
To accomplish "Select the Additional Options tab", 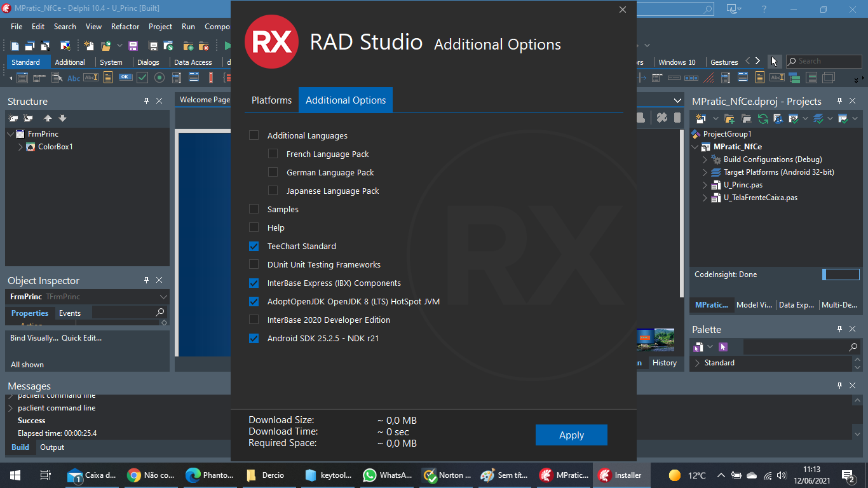I will pyautogui.click(x=346, y=100).
